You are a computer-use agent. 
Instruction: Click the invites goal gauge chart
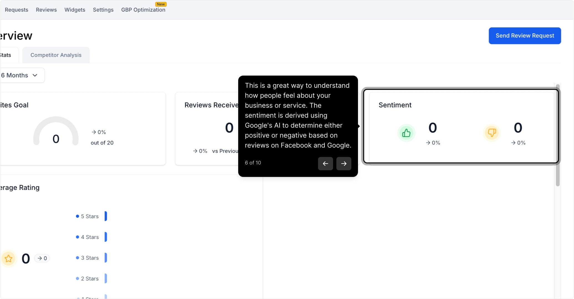[56, 132]
